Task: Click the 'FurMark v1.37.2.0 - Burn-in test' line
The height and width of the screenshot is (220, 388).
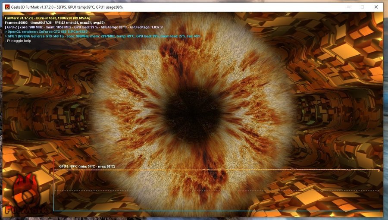Action: pos(47,18)
